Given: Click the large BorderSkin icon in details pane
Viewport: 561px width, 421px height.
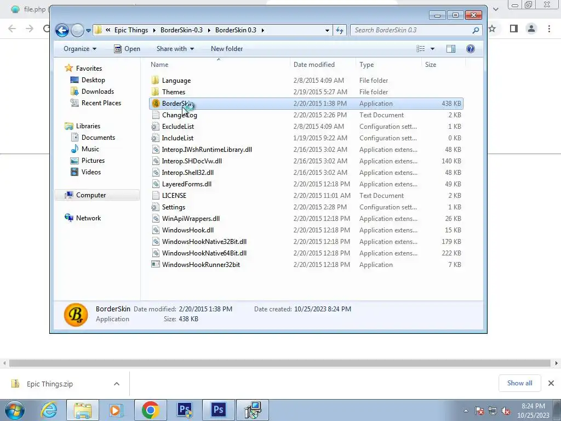Looking at the screenshot, I should click(76, 315).
